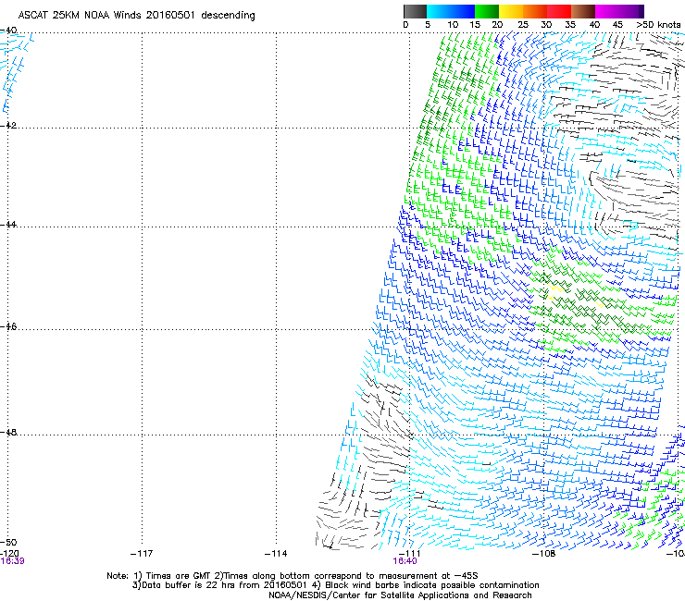Click the latitude label '-48'
Image resolution: width=685 pixels, height=601 pixels.
coord(8,432)
